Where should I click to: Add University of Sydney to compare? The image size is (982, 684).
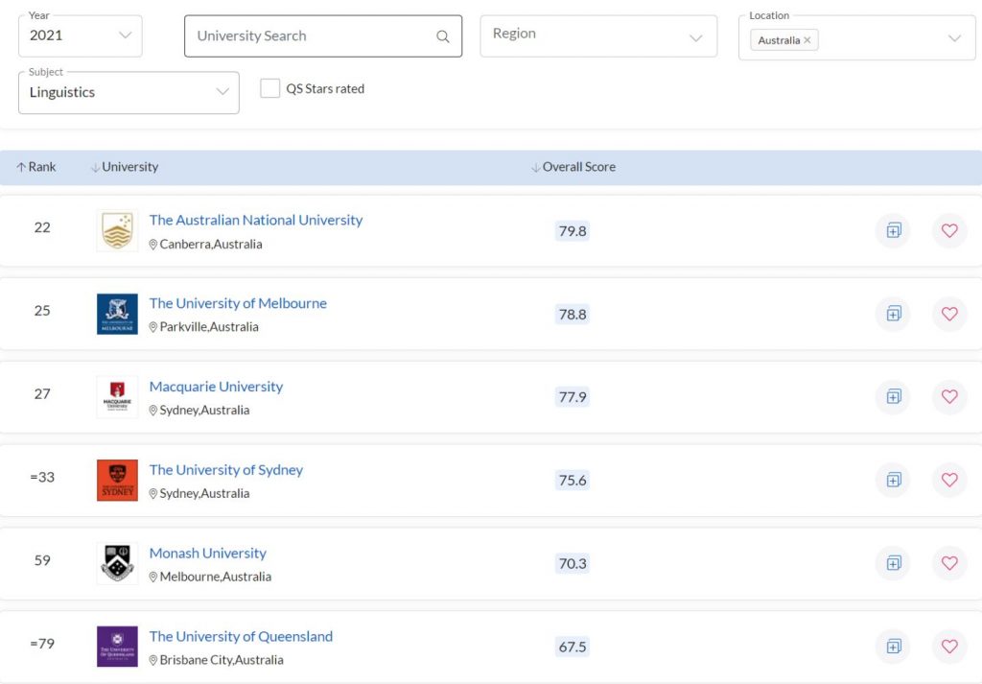click(893, 480)
